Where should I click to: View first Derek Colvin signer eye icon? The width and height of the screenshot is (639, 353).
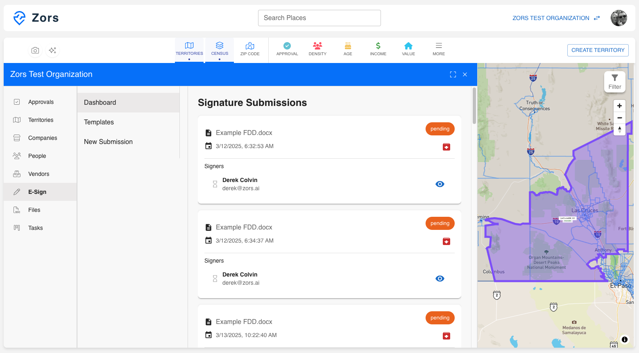click(x=440, y=184)
